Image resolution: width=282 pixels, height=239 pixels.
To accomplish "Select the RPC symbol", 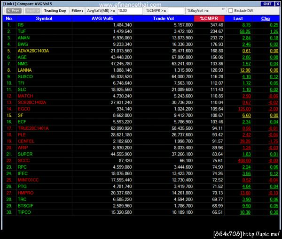I will click(x=22, y=167).
